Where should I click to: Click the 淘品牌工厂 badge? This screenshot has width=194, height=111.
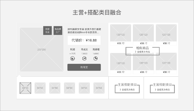58,31
